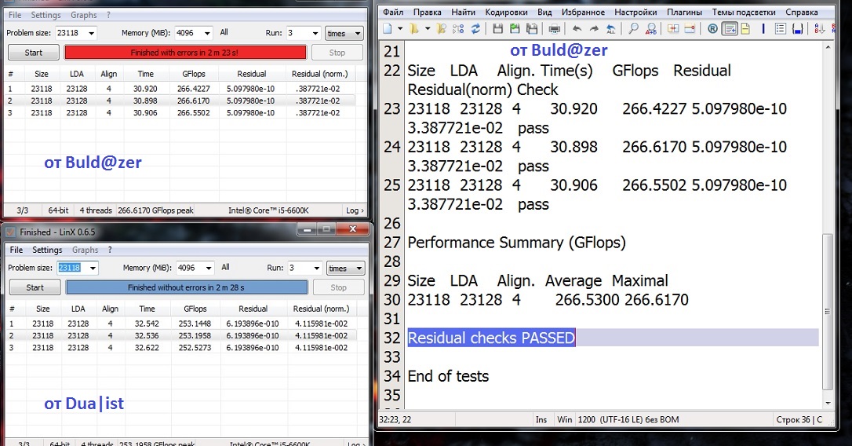This screenshot has width=852, height=446.
Task: Toggle the Word wrap toolbar button
Action: 729,29
